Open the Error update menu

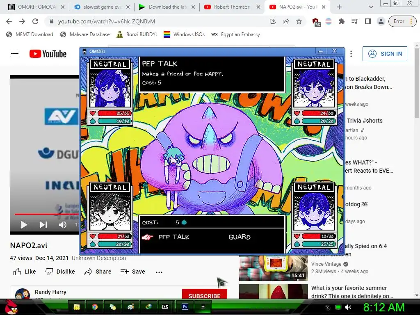point(403,21)
